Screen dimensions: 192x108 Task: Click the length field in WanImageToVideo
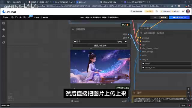coord(166,63)
